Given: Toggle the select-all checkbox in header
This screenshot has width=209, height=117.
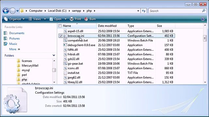Looking at the screenshot, I should point(60,26).
